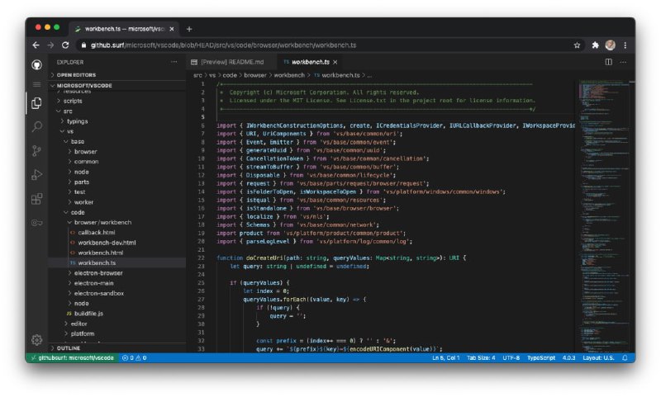The width and height of the screenshot is (661, 397).
Task: Change UTF-8 file encoding
Action: coord(511,358)
